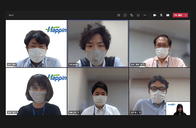Click the name label 田中 top-left participant
196x128 pixels.
12,65
